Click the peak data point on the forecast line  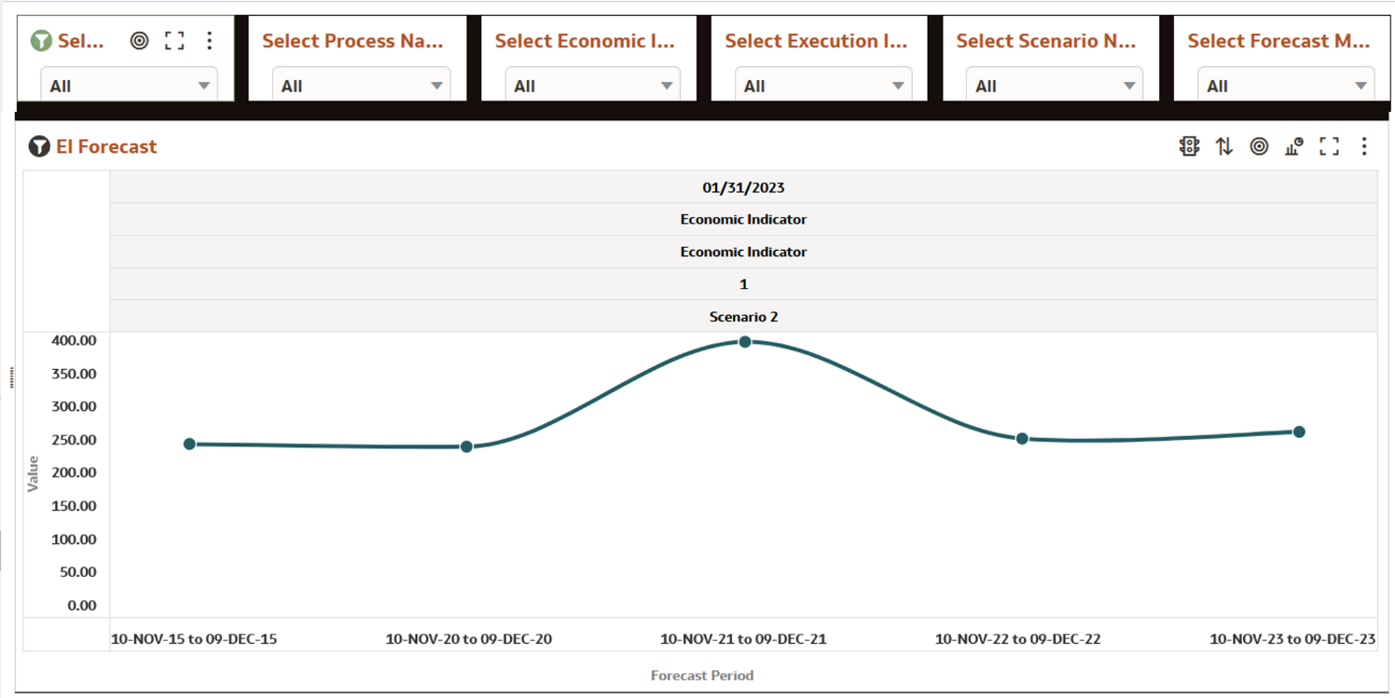pos(743,341)
